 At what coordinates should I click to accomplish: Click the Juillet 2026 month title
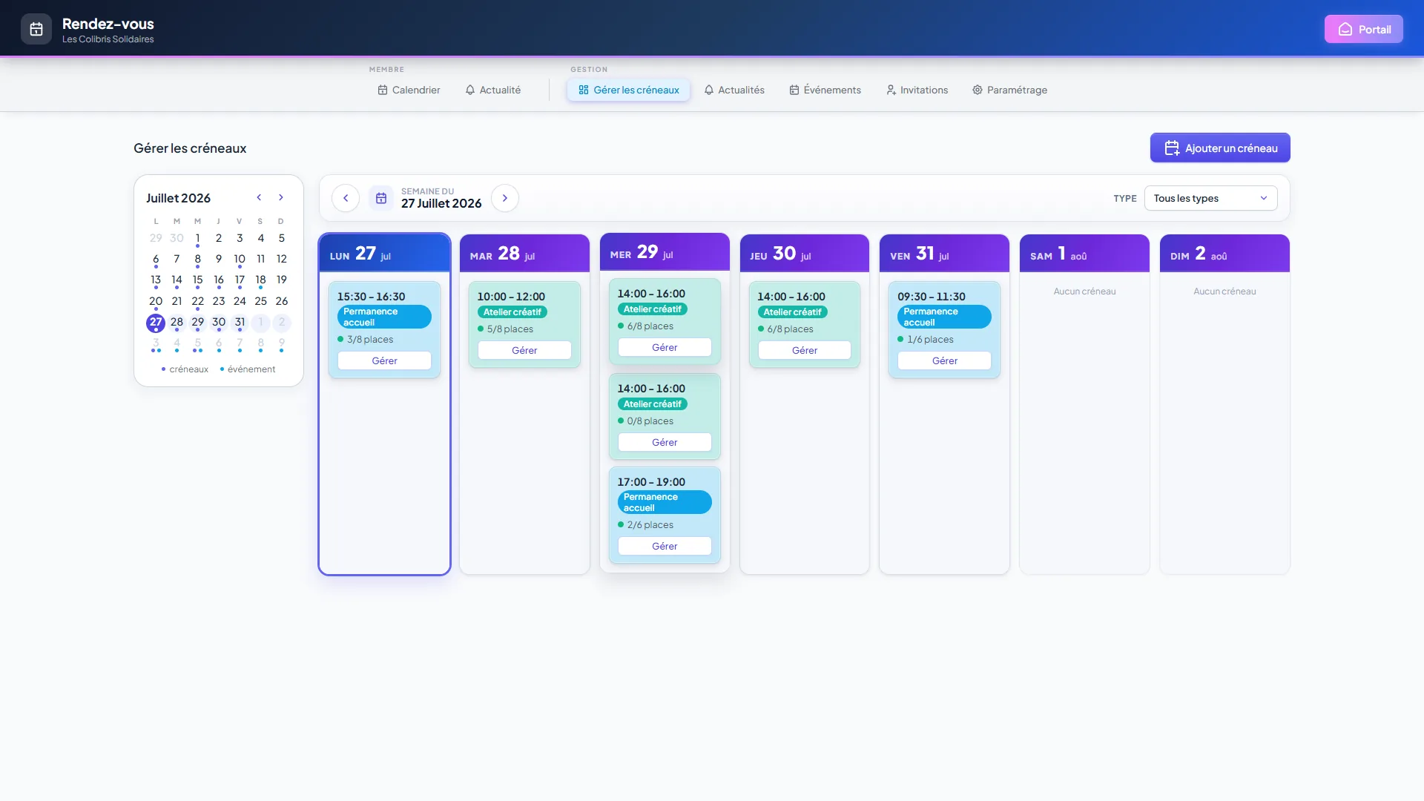[178, 198]
